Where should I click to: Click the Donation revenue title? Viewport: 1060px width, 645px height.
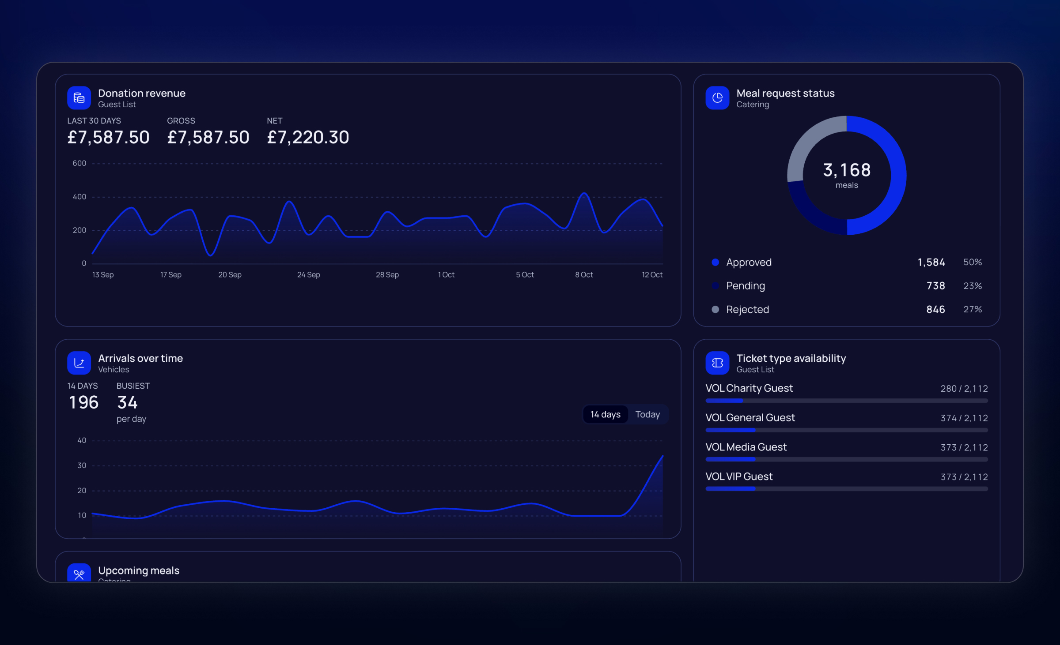point(142,93)
